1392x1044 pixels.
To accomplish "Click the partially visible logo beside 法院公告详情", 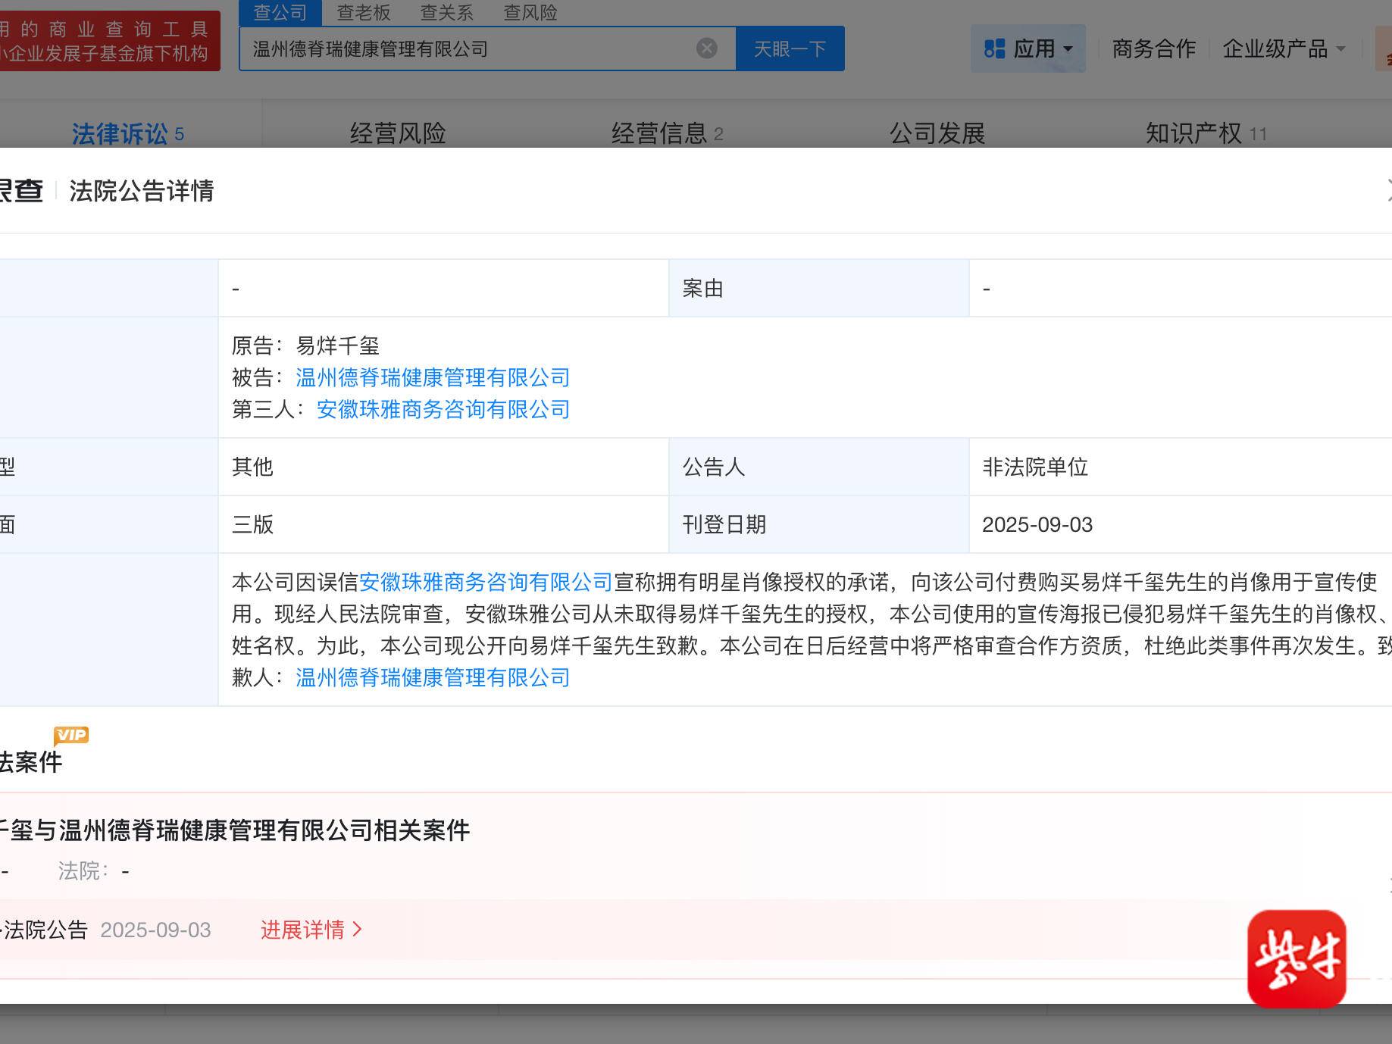I will (x=24, y=192).
